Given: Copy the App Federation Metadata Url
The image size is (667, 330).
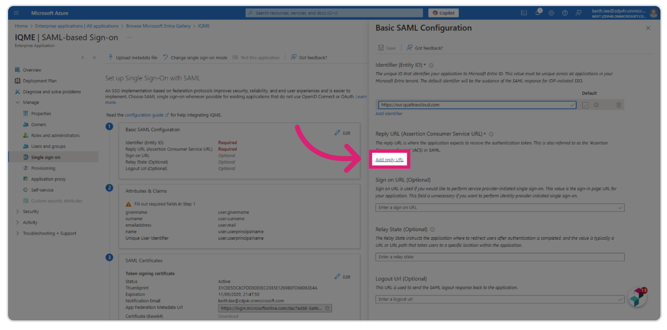Looking at the screenshot, I should (327, 308).
